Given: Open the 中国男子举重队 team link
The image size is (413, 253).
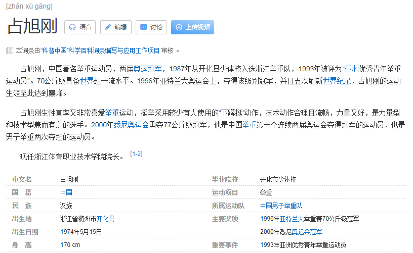Looking at the screenshot, I should click(281, 206).
